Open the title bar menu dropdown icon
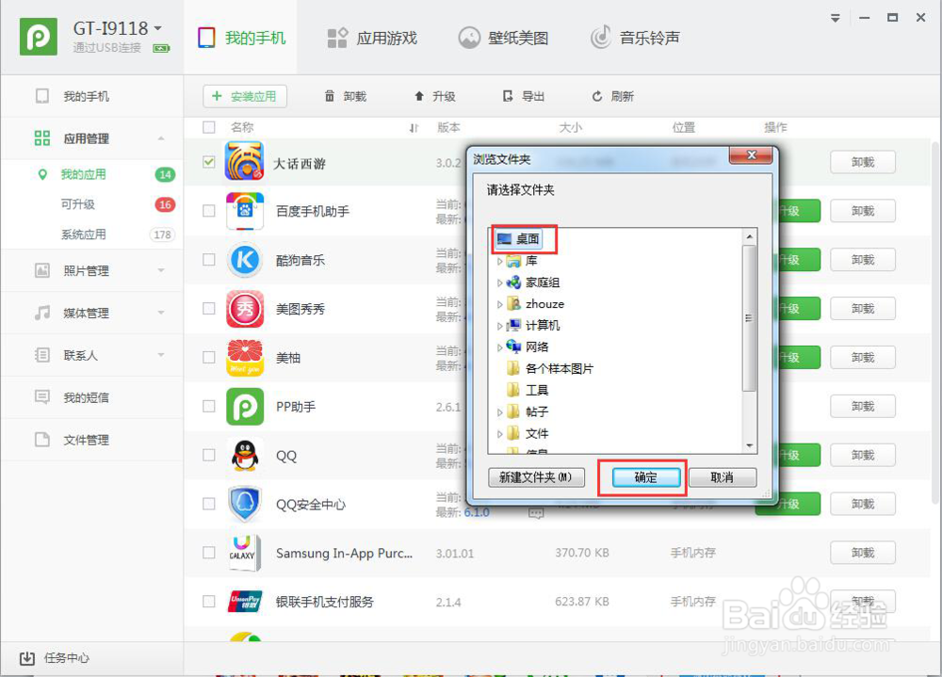 point(835,18)
